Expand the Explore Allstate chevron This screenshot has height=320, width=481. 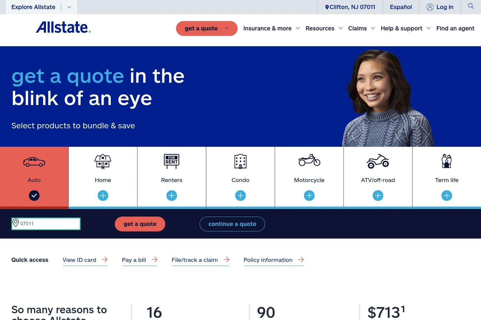pyautogui.click(x=69, y=7)
